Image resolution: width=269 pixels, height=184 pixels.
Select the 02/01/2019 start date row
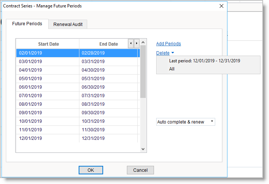[47, 53]
